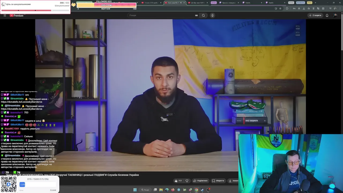Switch to Chrome on taskbar
This screenshot has width=343, height=193.
196,190
